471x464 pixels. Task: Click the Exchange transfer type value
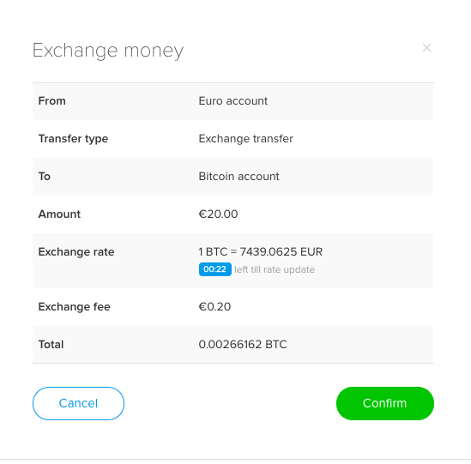pos(245,139)
